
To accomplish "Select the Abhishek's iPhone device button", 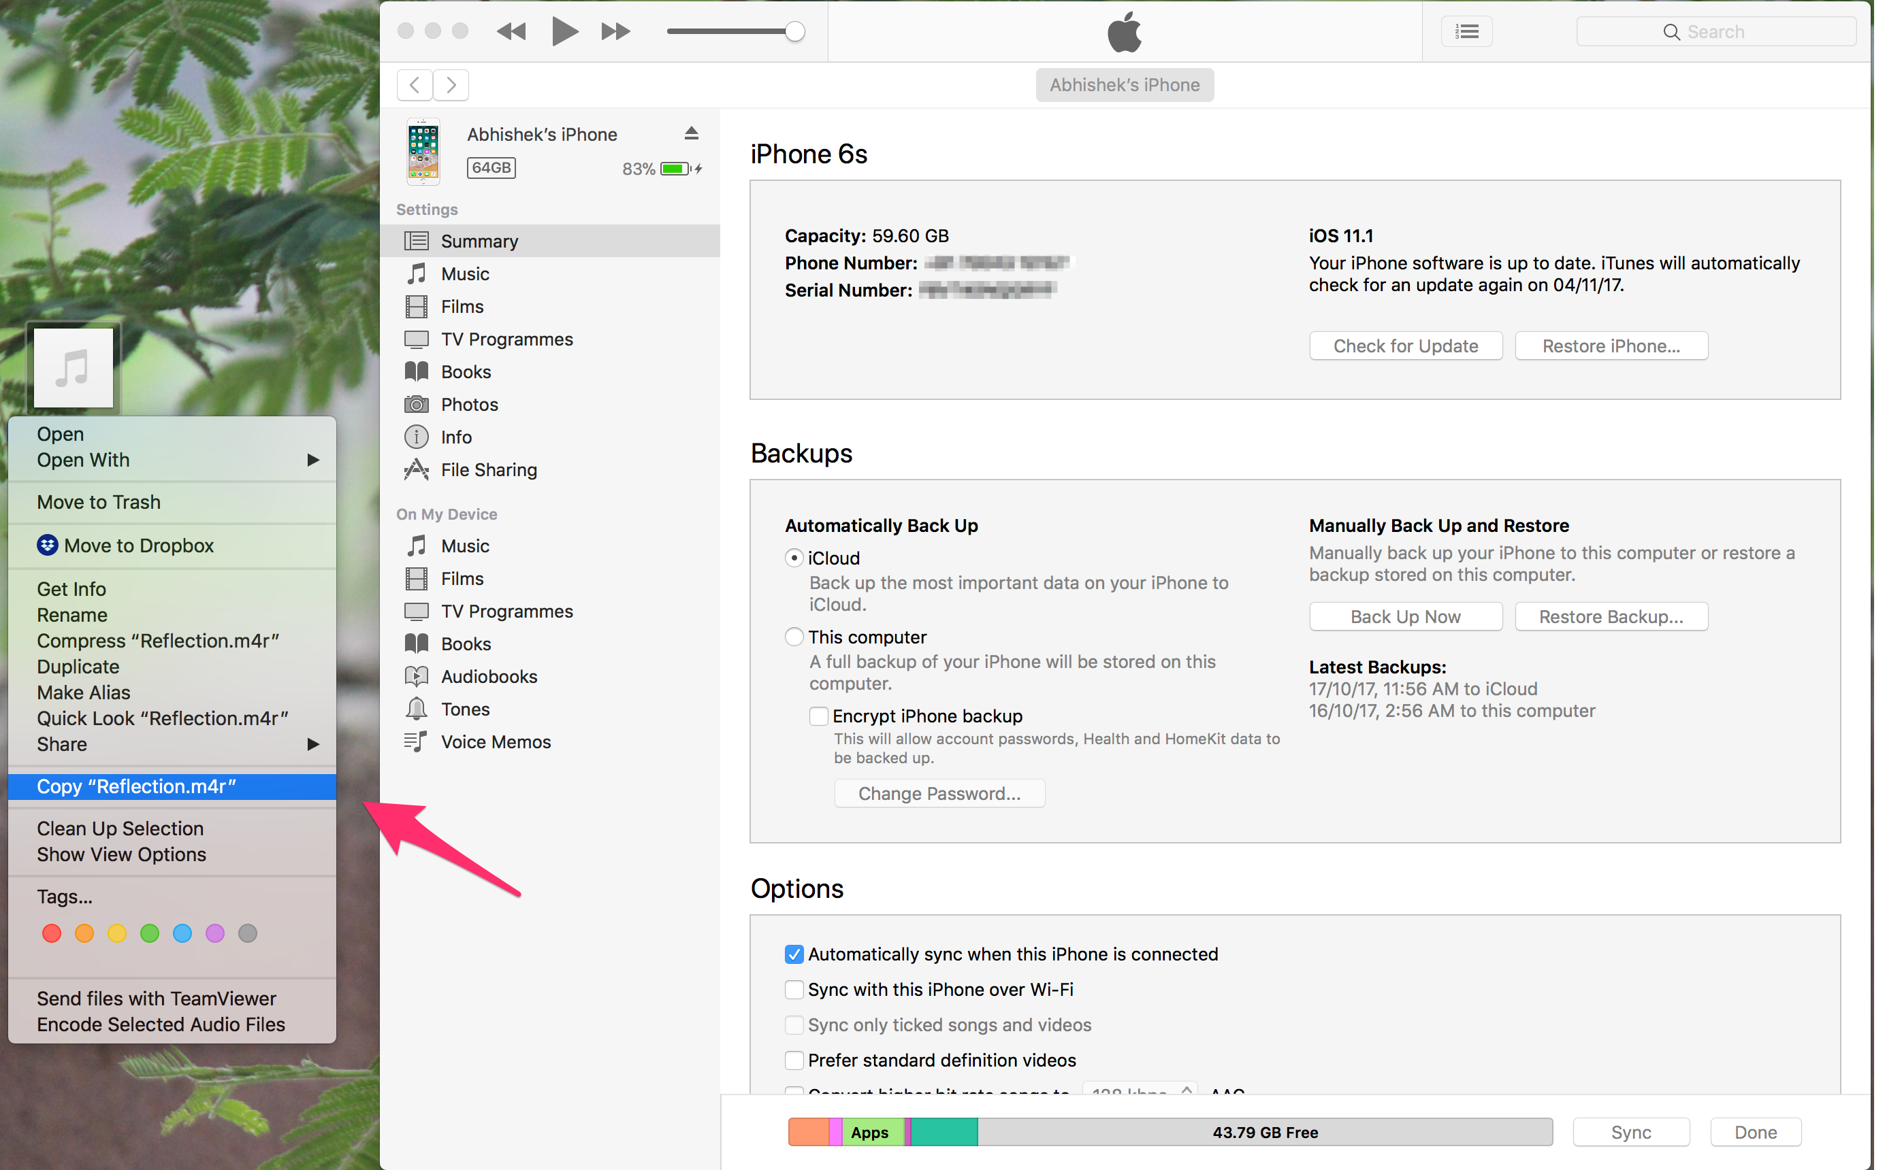I will point(1125,85).
